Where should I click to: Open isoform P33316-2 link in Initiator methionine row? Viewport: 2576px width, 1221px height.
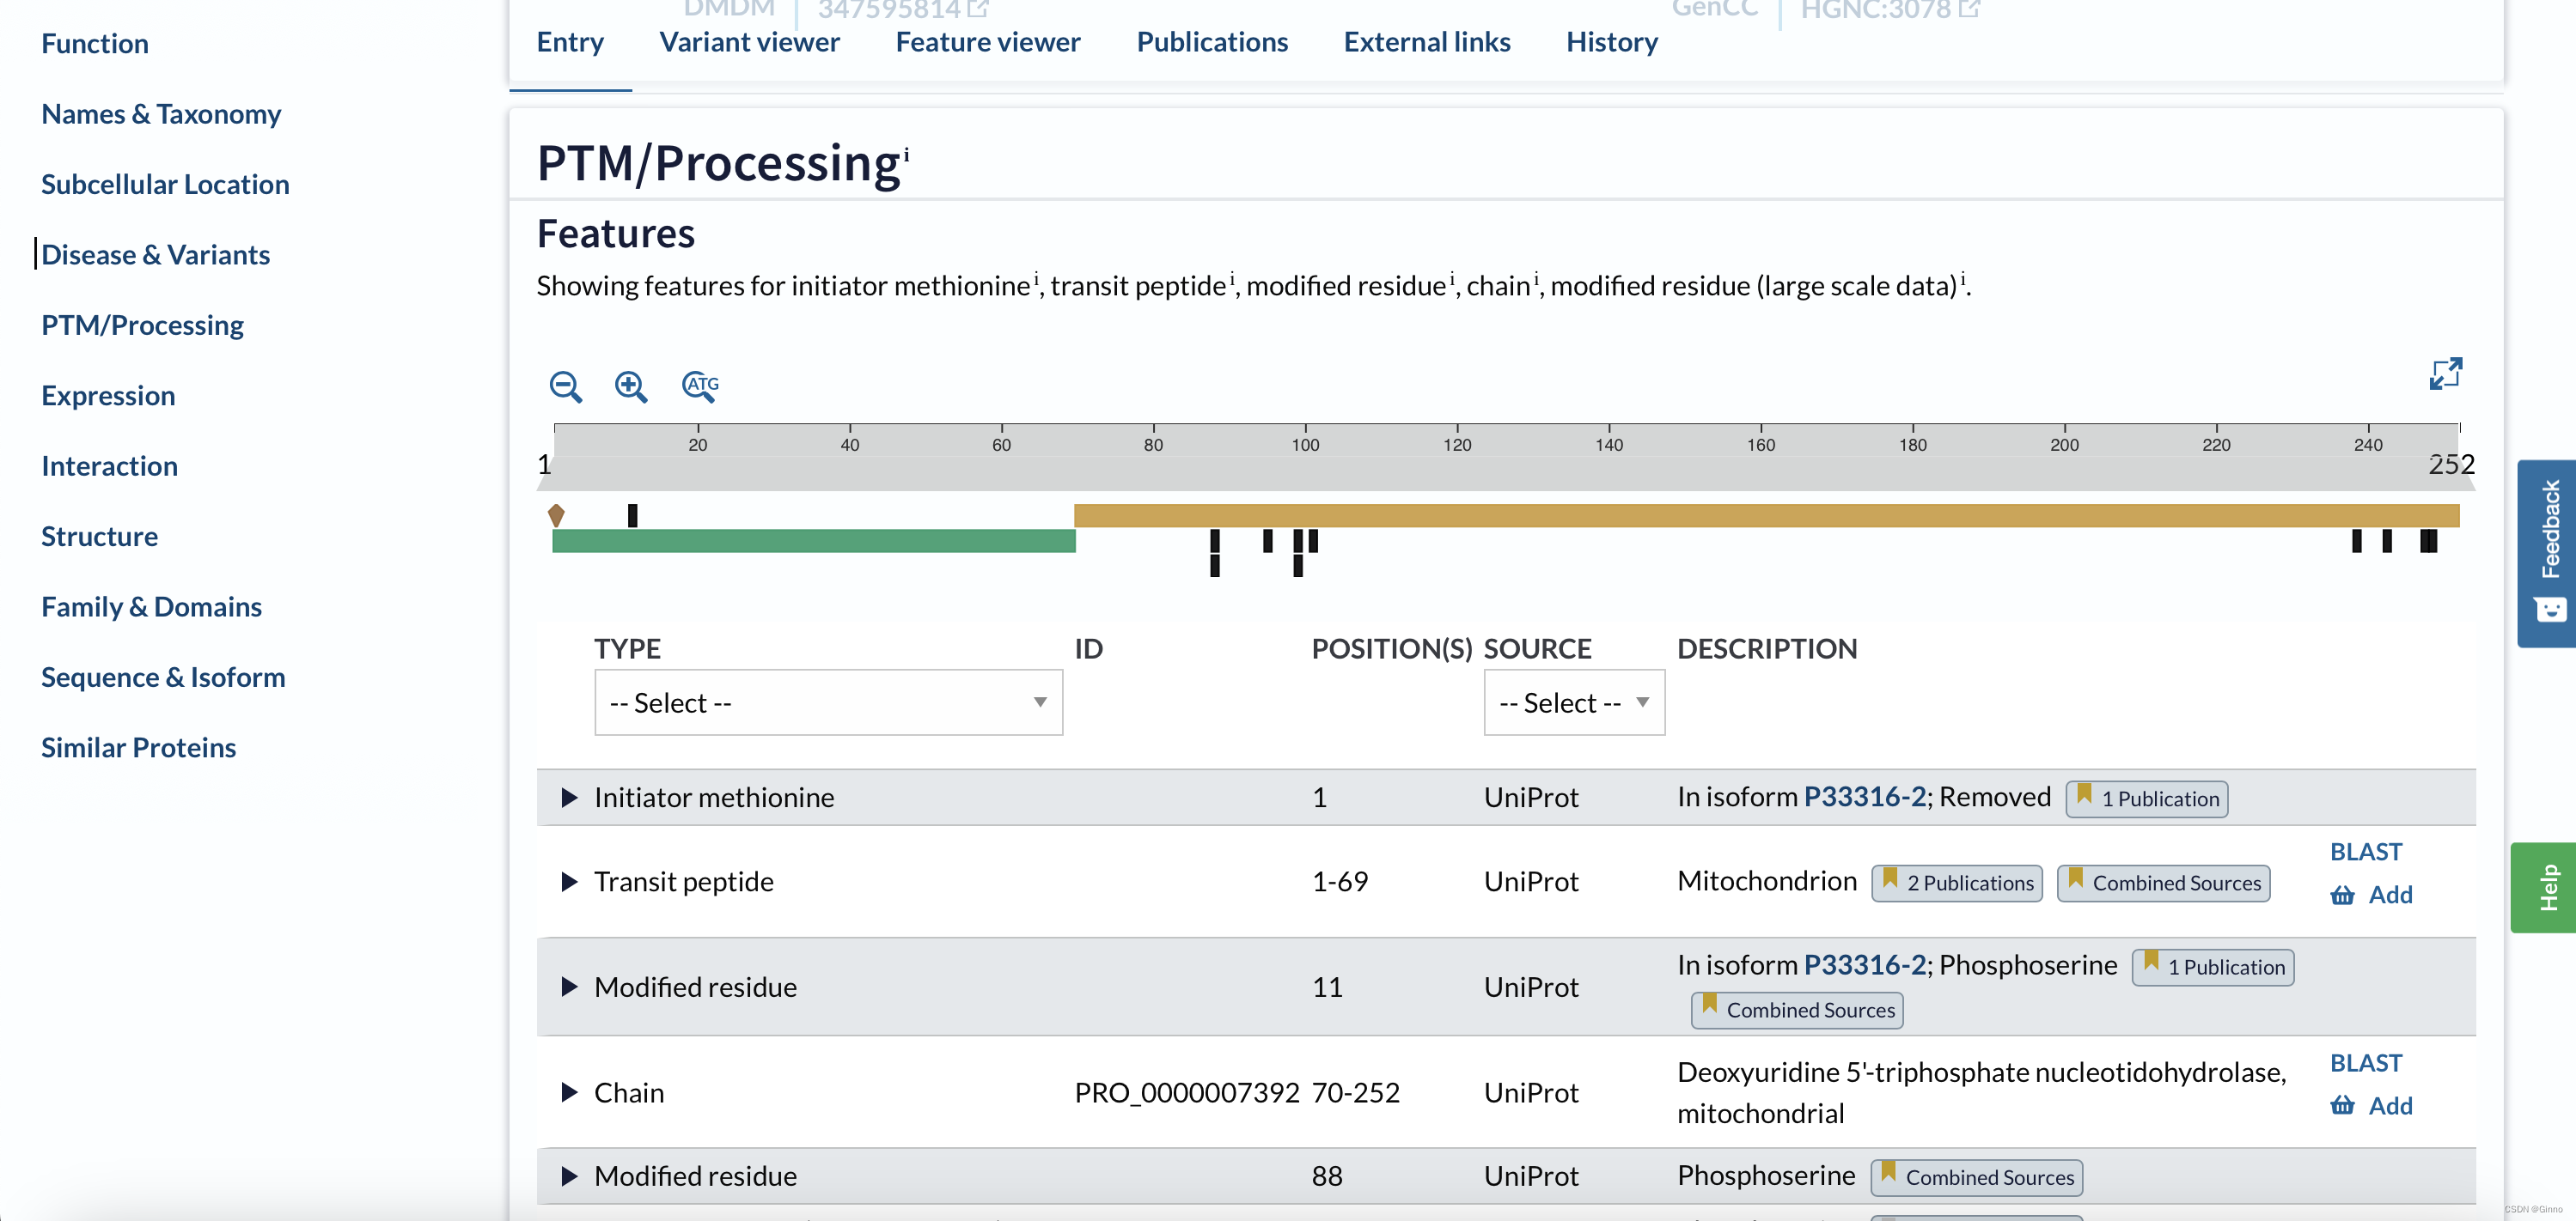click(x=1864, y=796)
